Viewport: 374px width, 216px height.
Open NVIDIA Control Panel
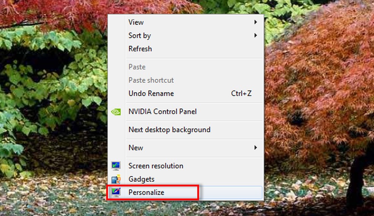click(162, 112)
